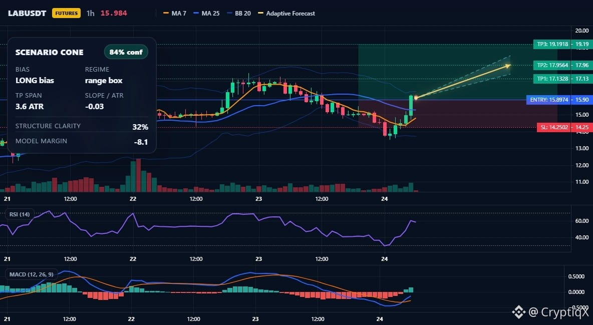Screen dimensions: 593x325
Task: Click the 15.984 current price
Action: point(114,13)
